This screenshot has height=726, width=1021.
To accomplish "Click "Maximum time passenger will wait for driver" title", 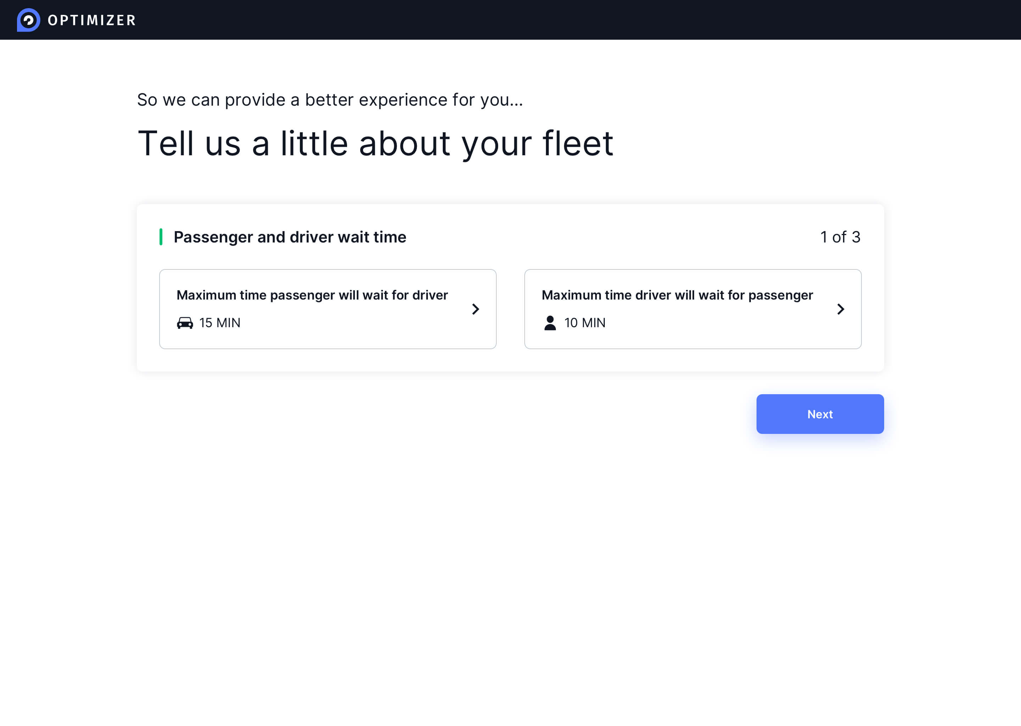I will (x=312, y=295).
